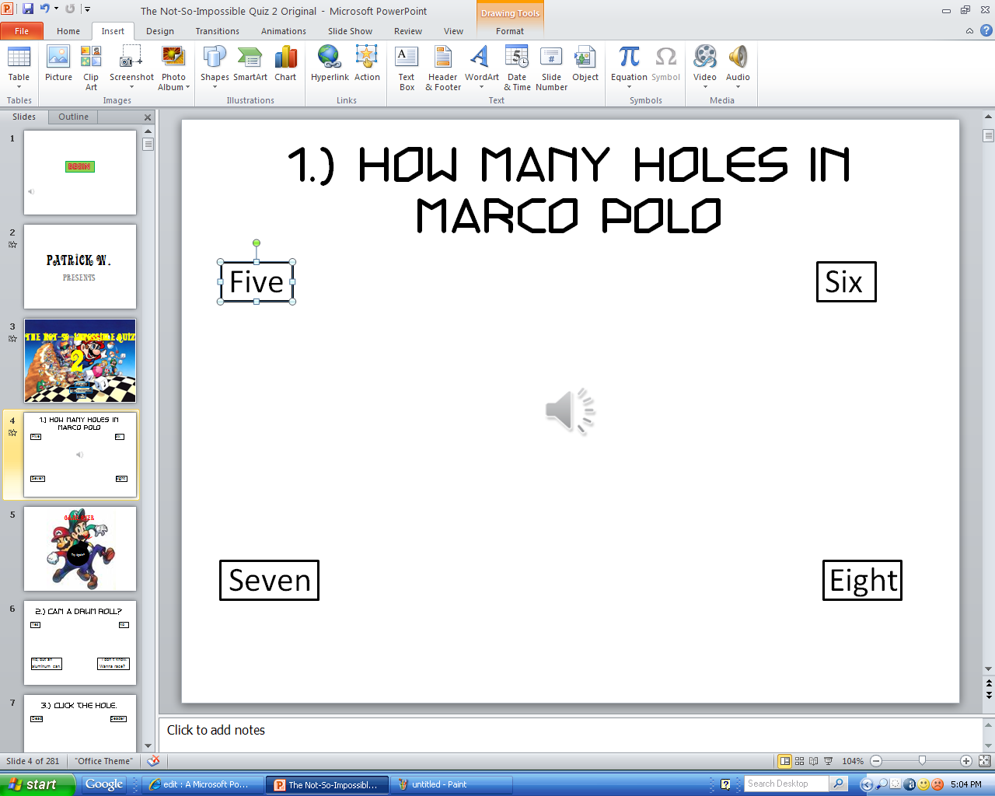Switch to the Outline pane tab

[74, 117]
